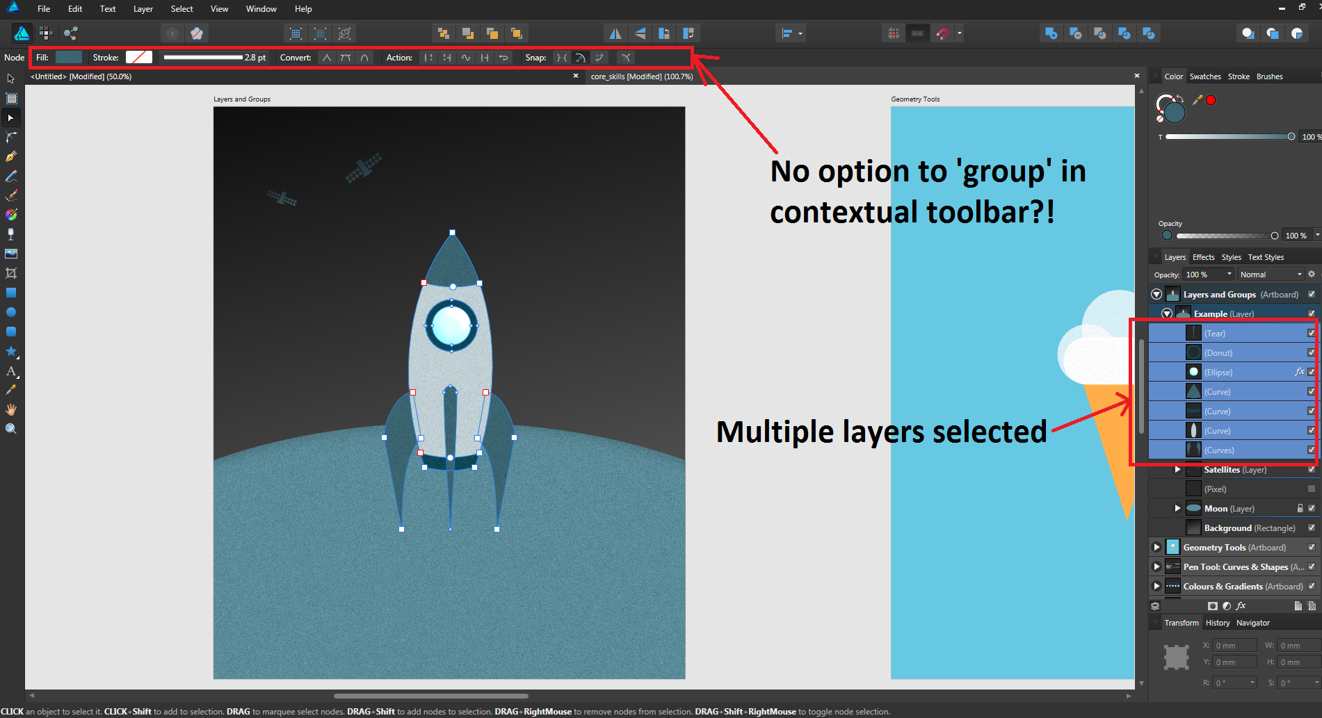Expand the Satellites layer
Image resolution: width=1322 pixels, height=718 pixels.
(1177, 469)
